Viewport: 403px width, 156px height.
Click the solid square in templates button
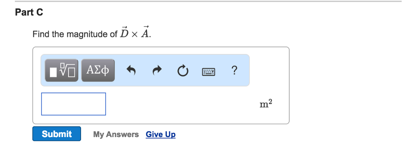point(53,72)
